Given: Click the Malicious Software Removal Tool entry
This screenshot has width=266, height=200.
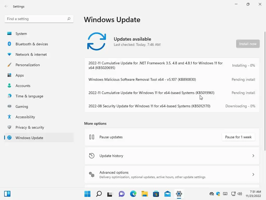Looking at the screenshot, I should [x=172, y=79].
